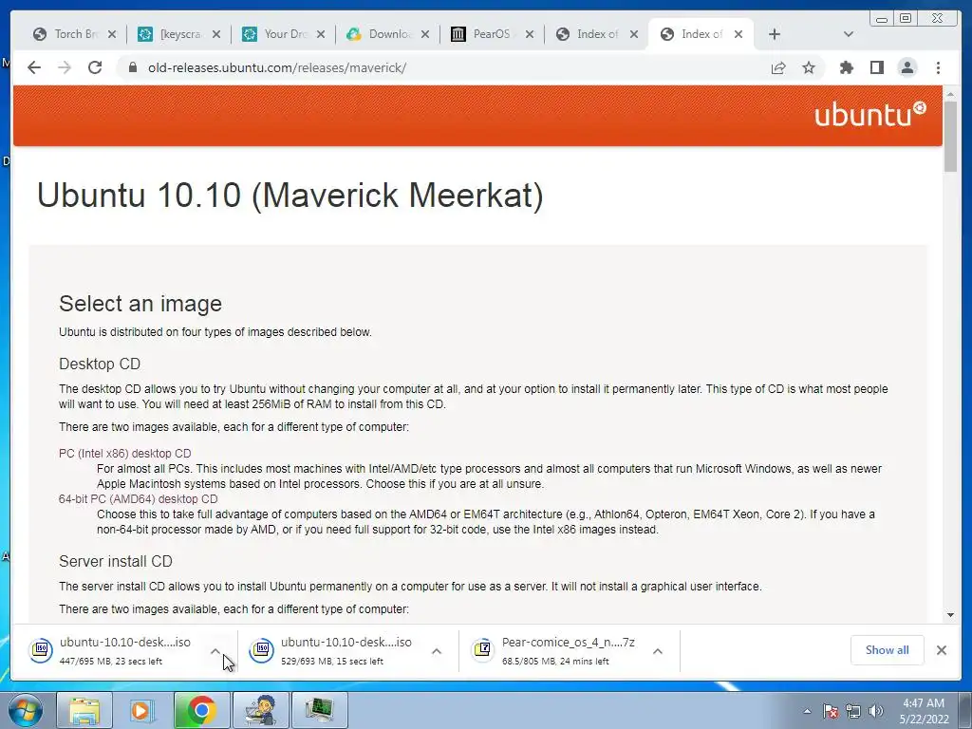
Task: Click the Desktop CD heading
Action: (x=100, y=364)
